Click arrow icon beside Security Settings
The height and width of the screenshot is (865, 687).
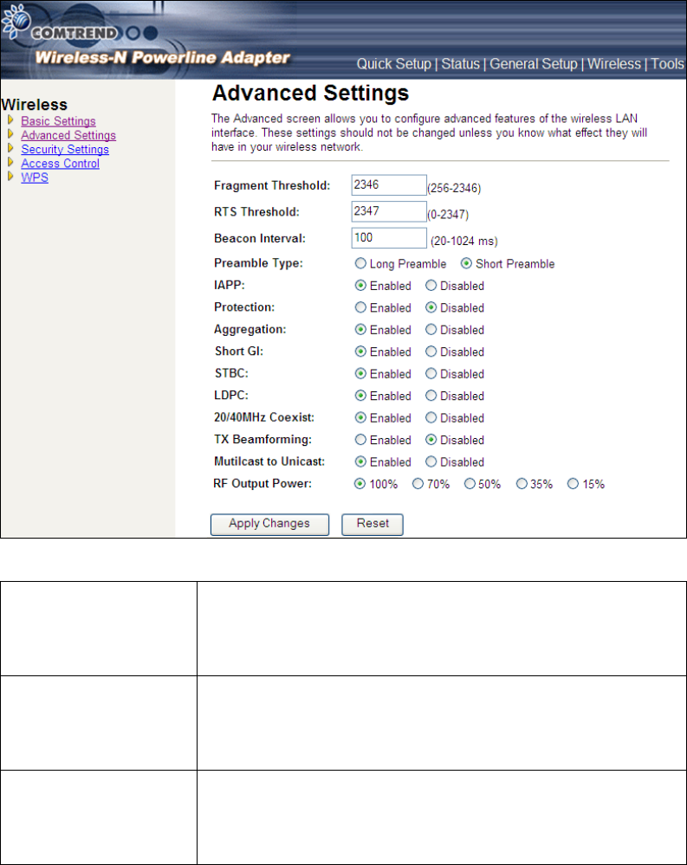[x=10, y=148]
